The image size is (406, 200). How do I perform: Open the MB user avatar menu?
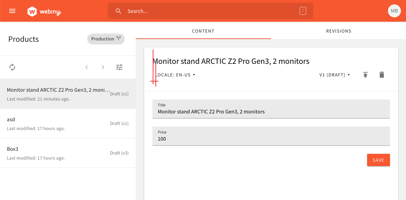(394, 11)
